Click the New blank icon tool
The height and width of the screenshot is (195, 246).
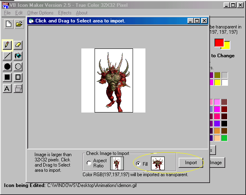[x=9, y=24]
